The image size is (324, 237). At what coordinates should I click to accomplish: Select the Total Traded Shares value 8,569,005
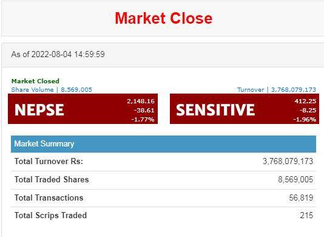pos(295,179)
